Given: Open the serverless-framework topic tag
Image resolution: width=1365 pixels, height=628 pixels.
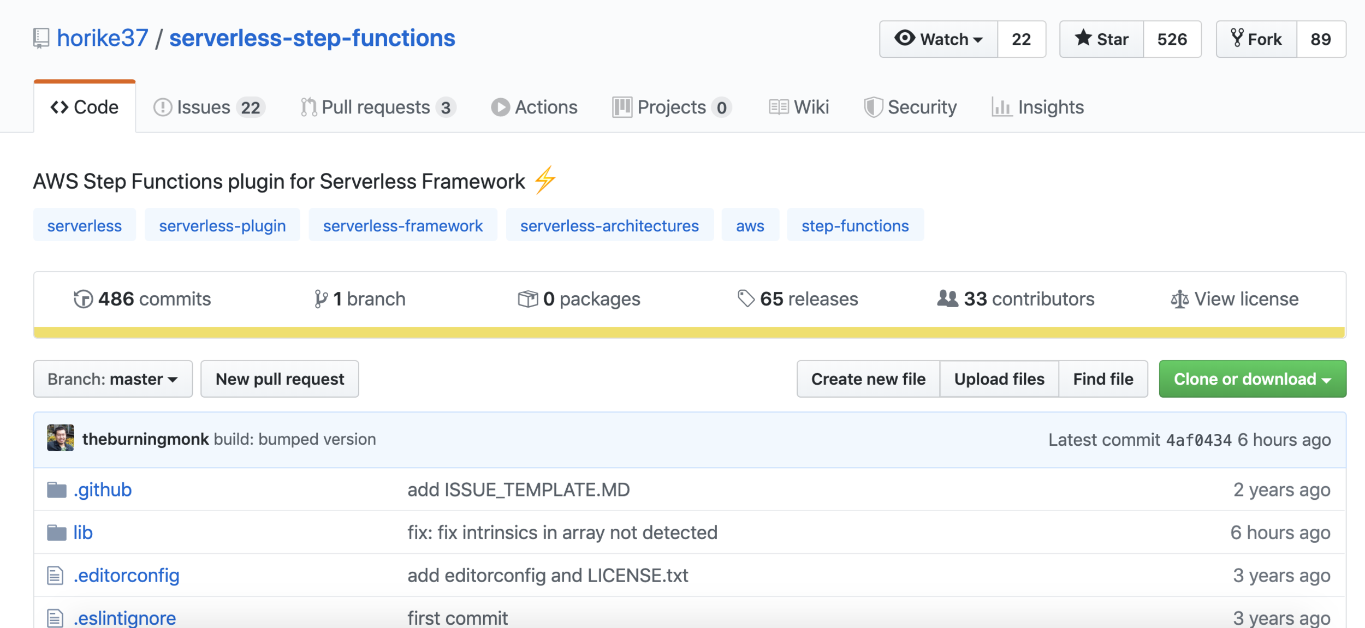Looking at the screenshot, I should point(403,225).
